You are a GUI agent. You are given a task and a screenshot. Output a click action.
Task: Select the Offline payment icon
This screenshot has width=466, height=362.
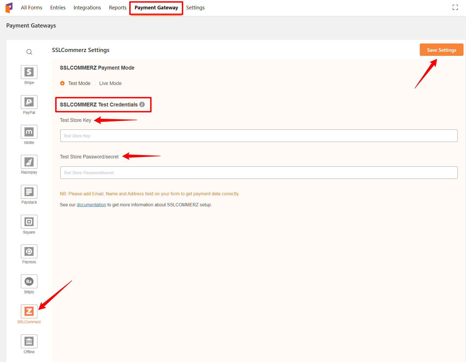[29, 341]
